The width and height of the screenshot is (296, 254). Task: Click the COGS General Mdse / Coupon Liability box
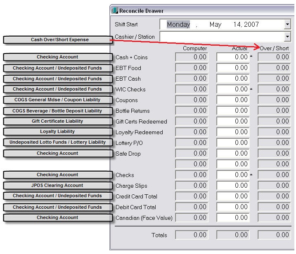tap(58, 100)
